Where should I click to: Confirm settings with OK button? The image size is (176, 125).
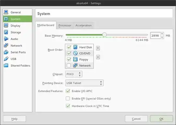(161, 119)
